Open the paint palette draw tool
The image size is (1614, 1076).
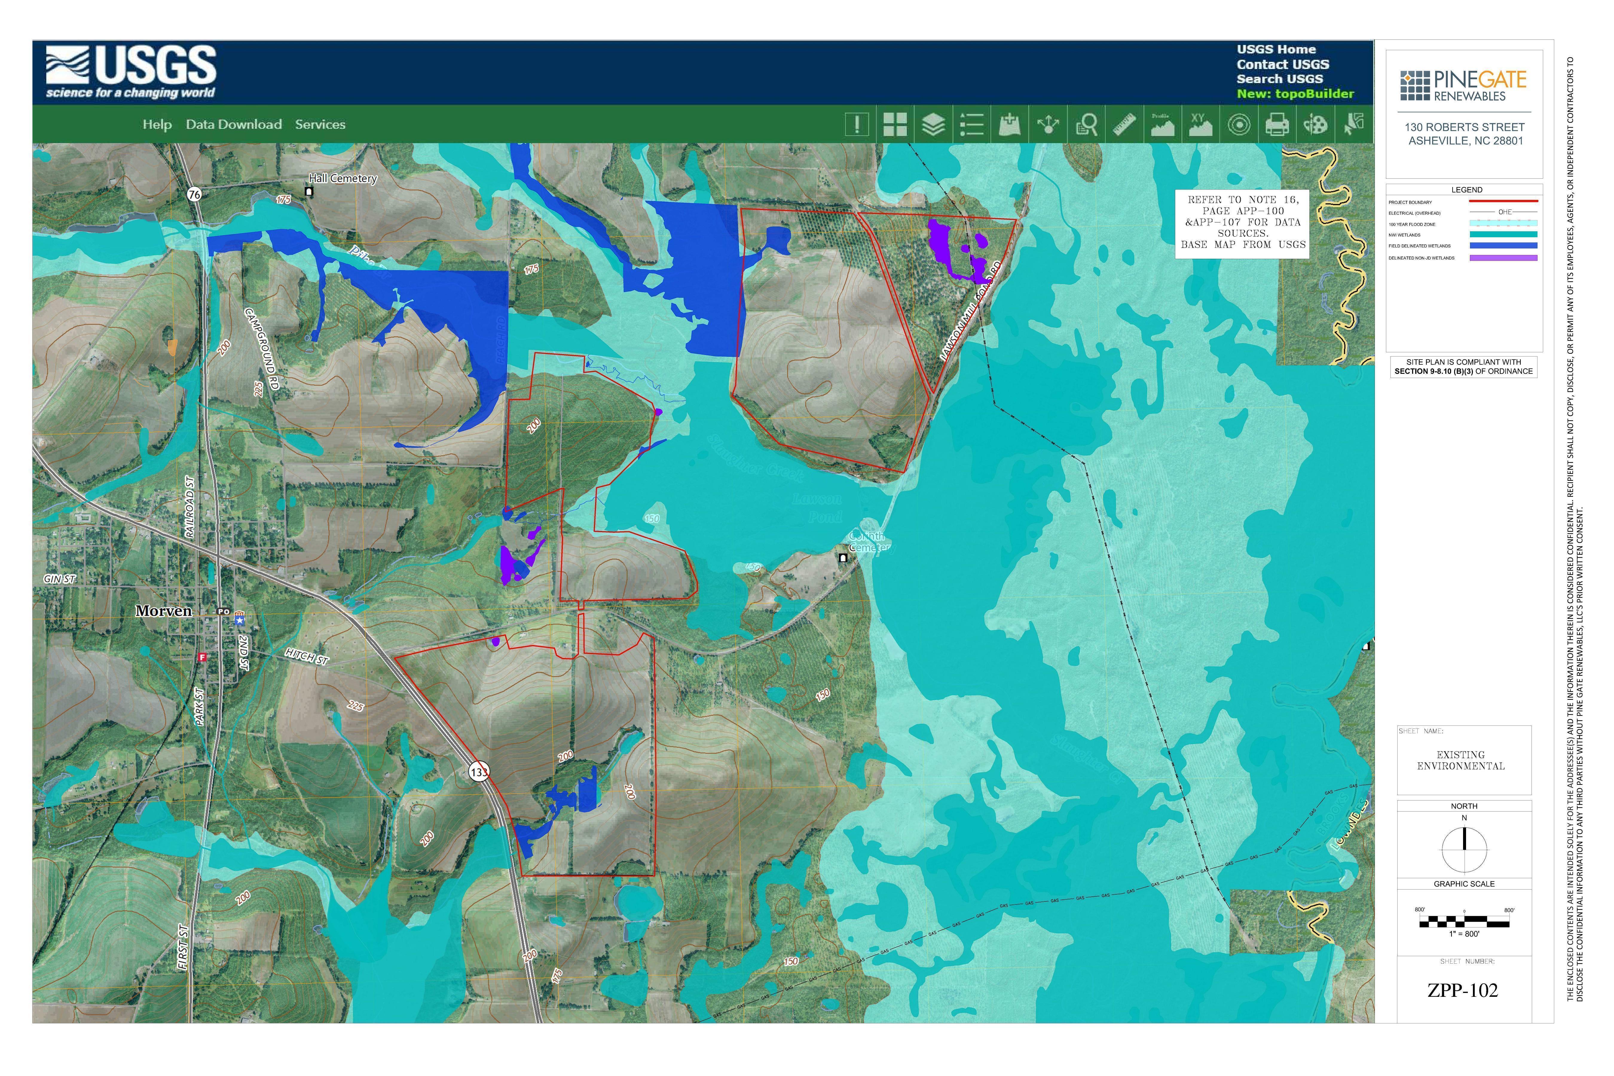1315,125
